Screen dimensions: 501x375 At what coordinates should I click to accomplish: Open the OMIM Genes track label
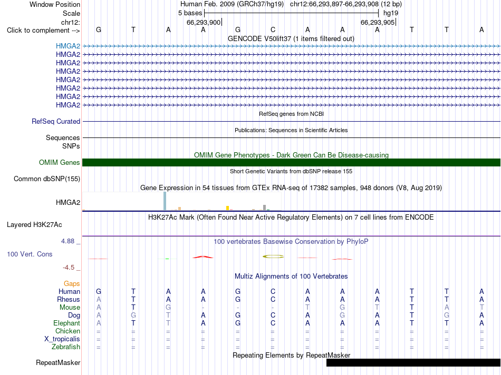tap(59, 162)
